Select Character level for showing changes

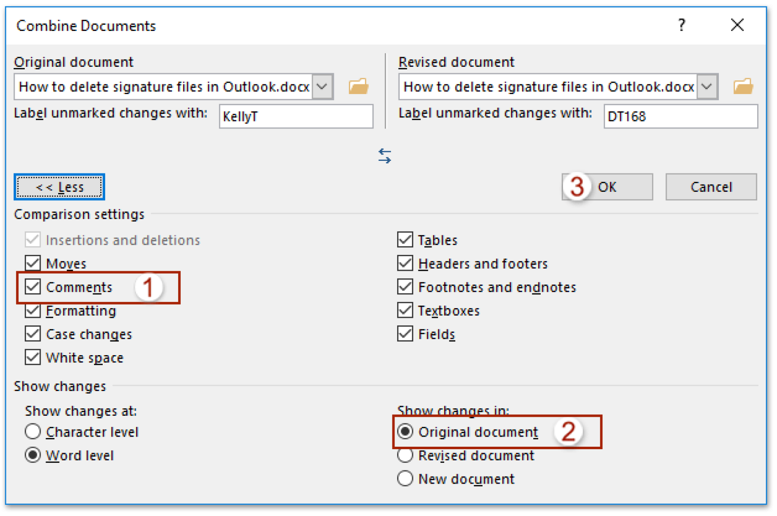(33, 432)
